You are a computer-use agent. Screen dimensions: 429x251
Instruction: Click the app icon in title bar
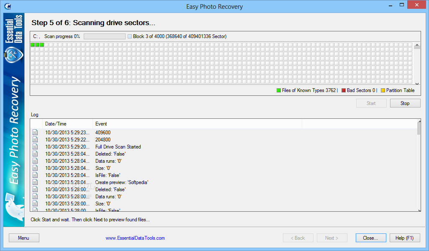click(x=8, y=6)
